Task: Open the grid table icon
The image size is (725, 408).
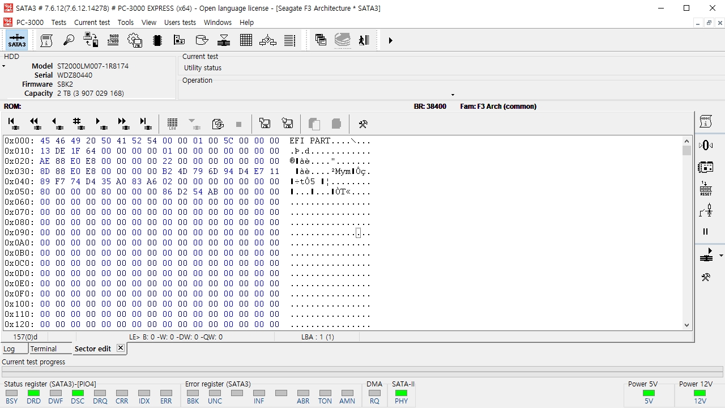Action: 246,40
